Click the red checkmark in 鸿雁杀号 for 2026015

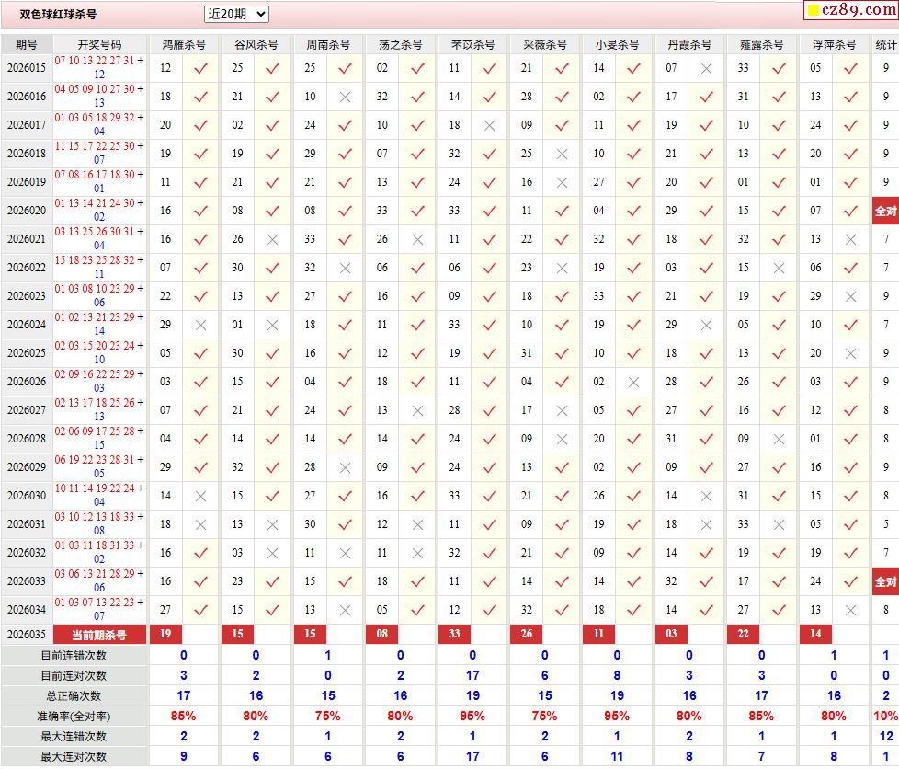(200, 68)
